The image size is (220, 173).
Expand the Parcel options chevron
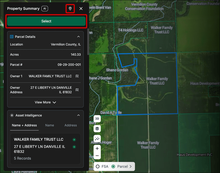[131, 166]
